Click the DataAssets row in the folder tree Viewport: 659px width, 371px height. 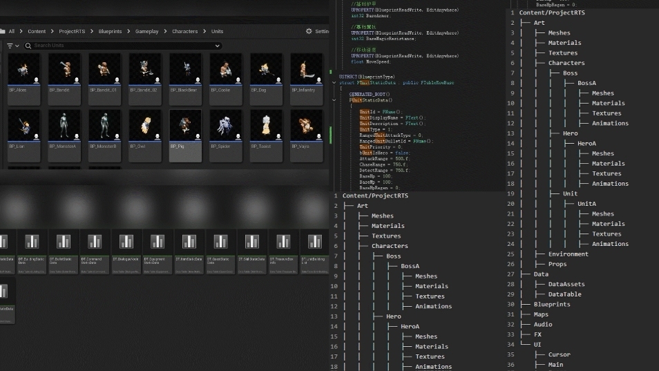[566, 284]
